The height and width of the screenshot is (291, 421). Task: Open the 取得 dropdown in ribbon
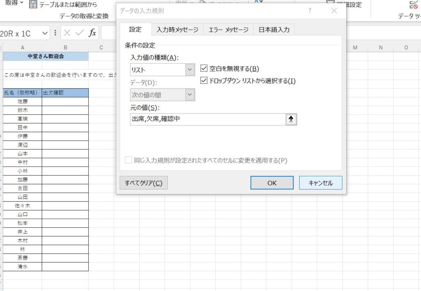(x=14, y=3)
